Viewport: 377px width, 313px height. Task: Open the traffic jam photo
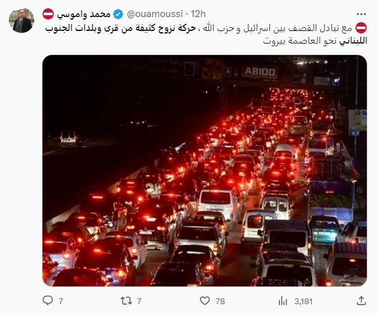pyautogui.click(x=205, y=171)
